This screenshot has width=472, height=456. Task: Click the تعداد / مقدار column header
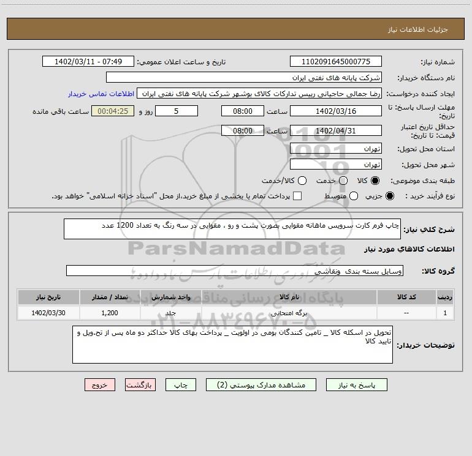click(x=110, y=297)
